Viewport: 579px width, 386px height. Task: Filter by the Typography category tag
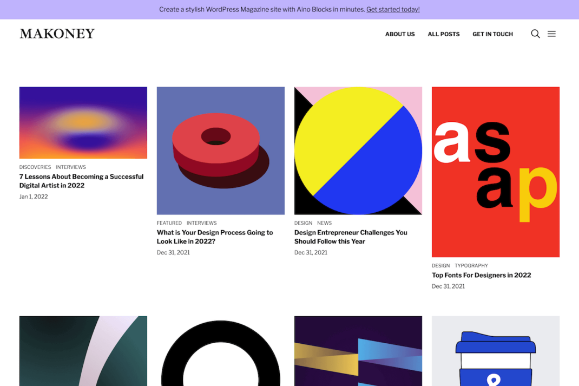tap(471, 266)
